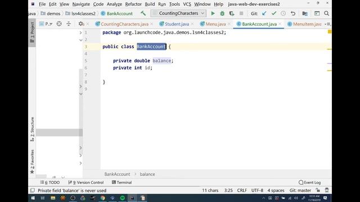Open the run configuration dropdown CountingCharacters

(178, 13)
